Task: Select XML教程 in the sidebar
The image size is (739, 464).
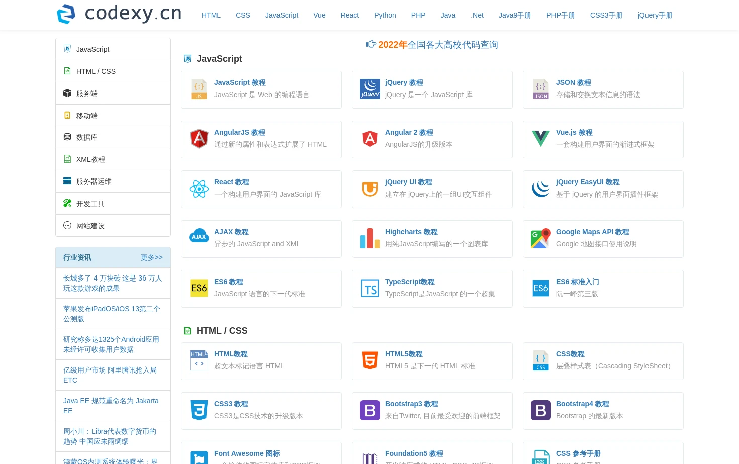Action: coord(113,159)
